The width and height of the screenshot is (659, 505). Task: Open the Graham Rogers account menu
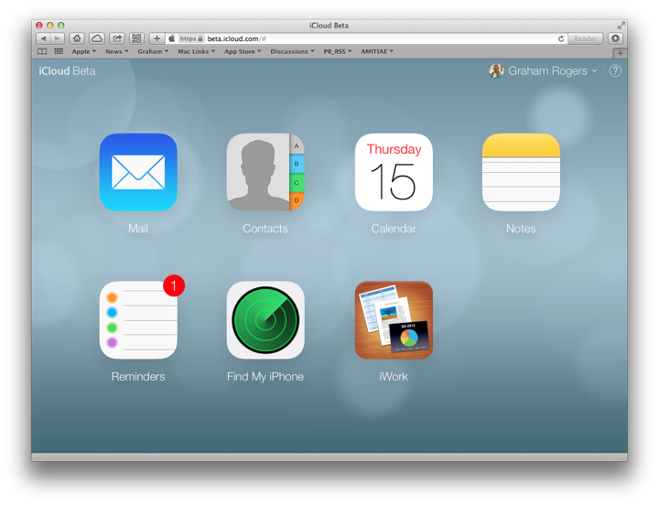[x=552, y=71]
